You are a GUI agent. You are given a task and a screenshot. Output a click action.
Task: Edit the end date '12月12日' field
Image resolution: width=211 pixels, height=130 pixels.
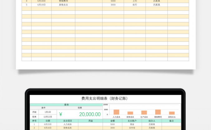tap(48, 117)
